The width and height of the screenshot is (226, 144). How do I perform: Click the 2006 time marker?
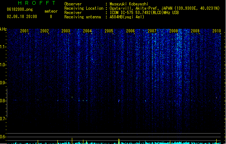(x=130, y=31)
